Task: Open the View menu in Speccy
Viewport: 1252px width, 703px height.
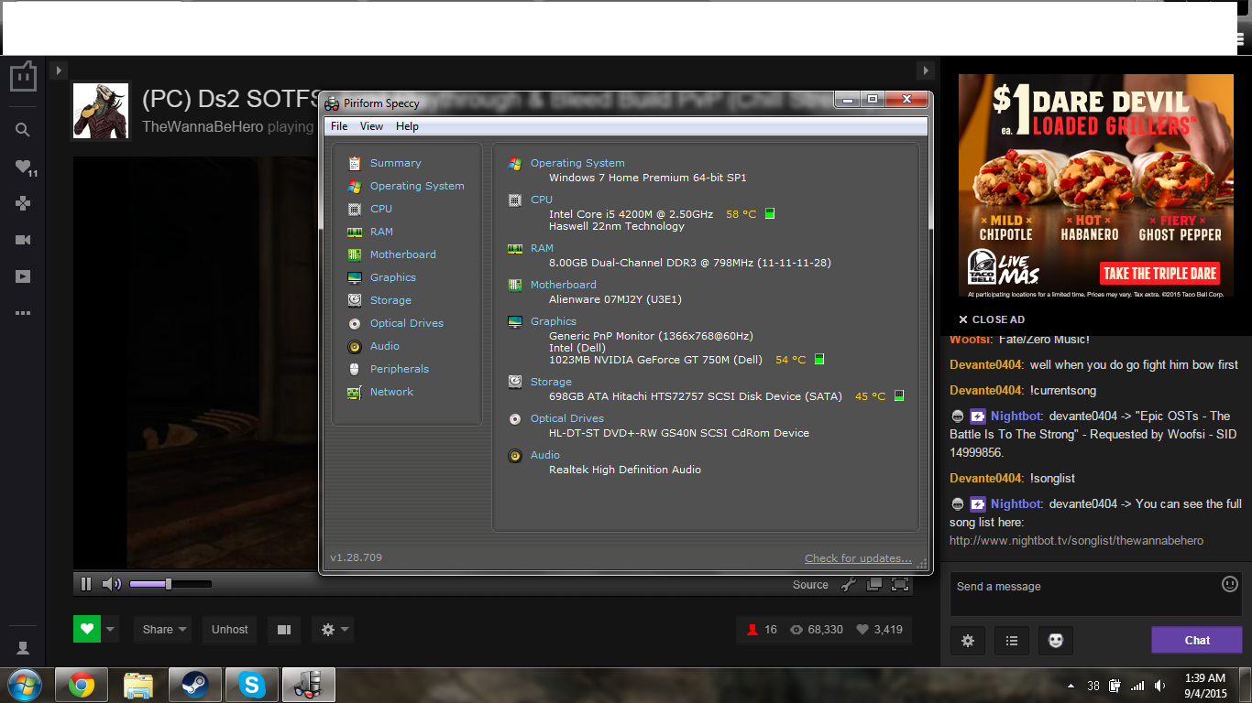Action: coord(371,126)
